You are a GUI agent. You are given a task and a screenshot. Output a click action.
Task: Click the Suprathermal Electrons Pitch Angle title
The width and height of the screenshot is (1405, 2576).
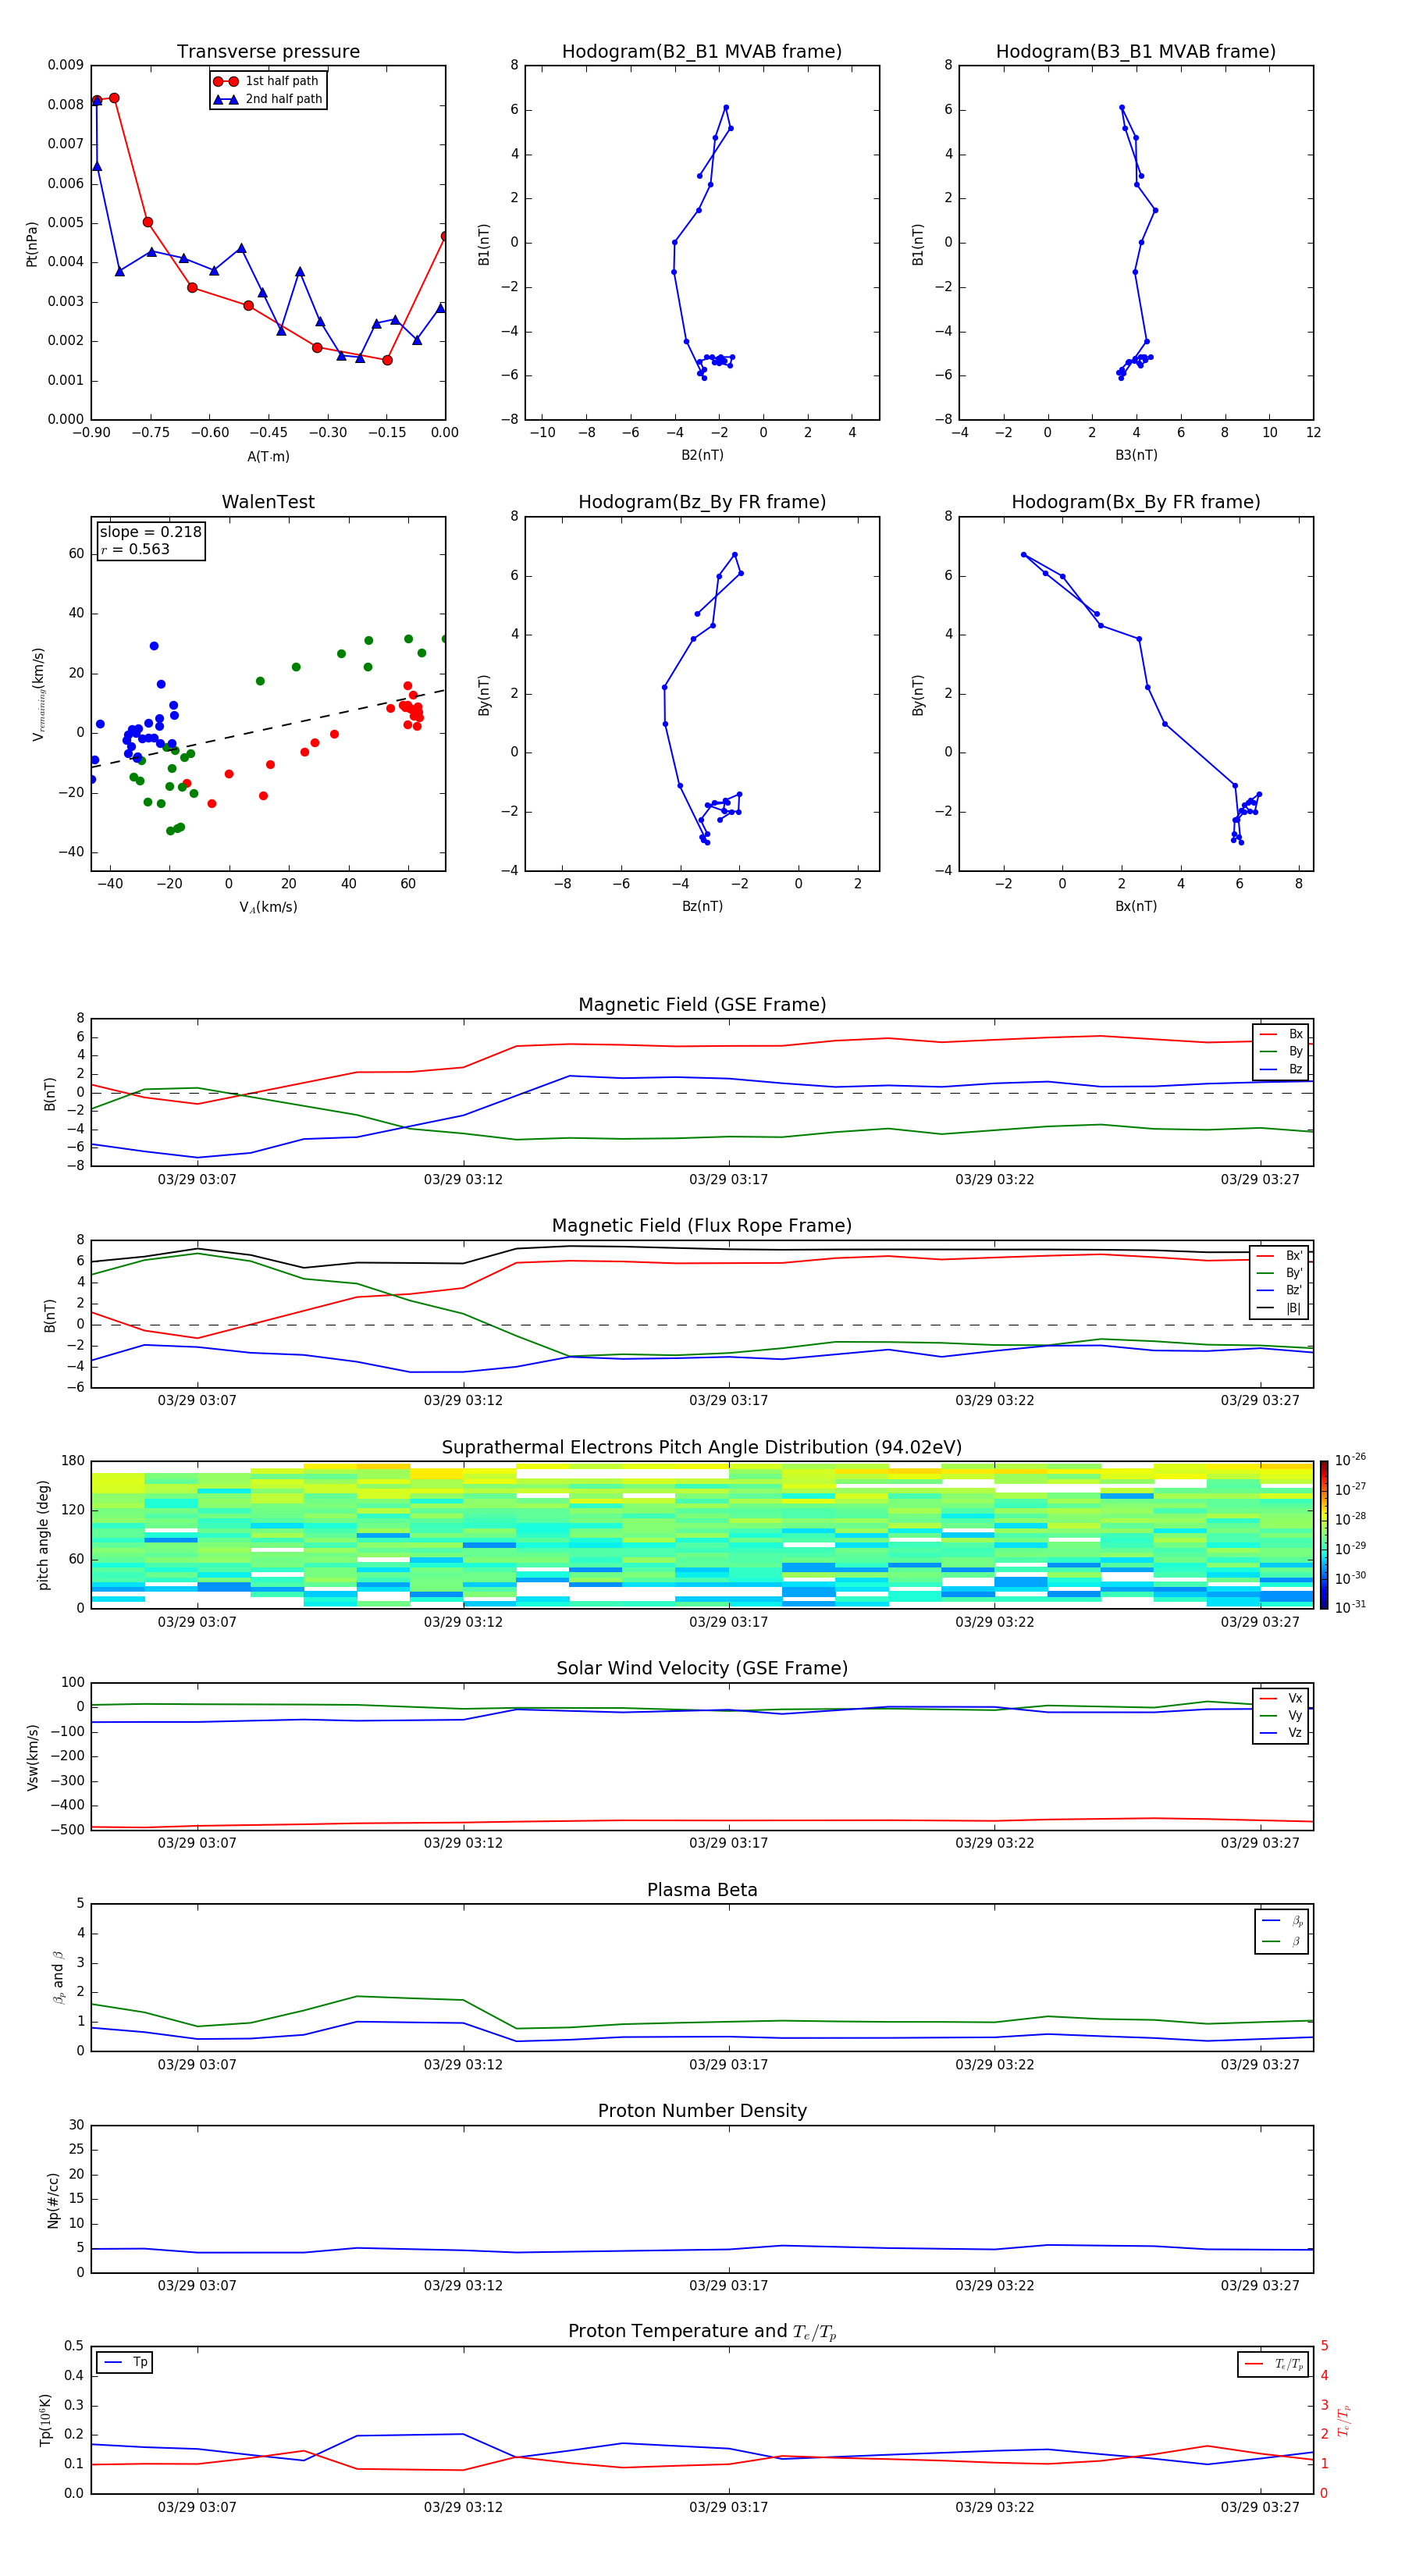click(702, 1448)
